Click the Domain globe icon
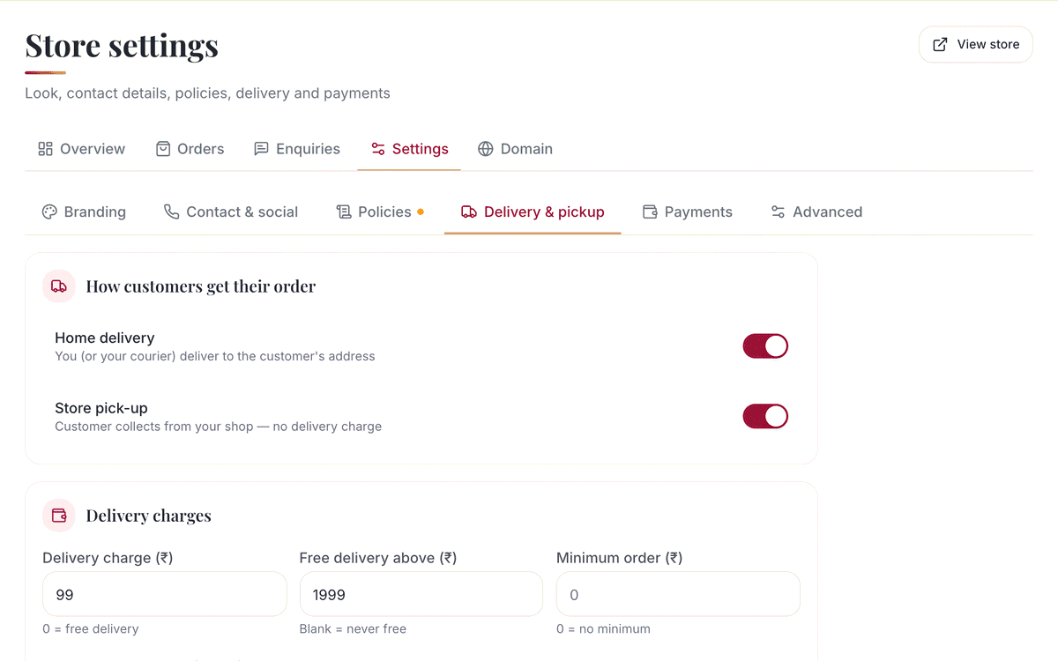Viewport: 1058px width, 661px height. tap(485, 149)
